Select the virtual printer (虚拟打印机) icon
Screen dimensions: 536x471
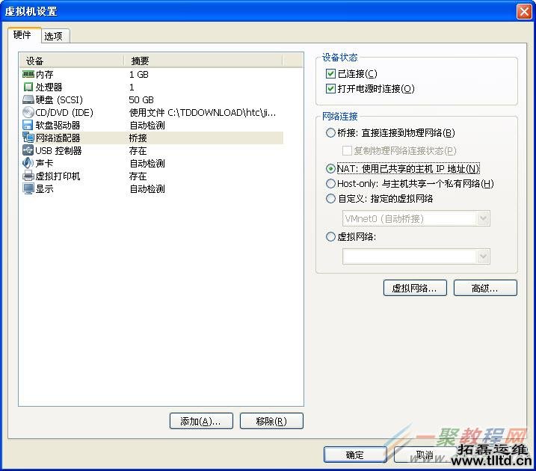28,176
